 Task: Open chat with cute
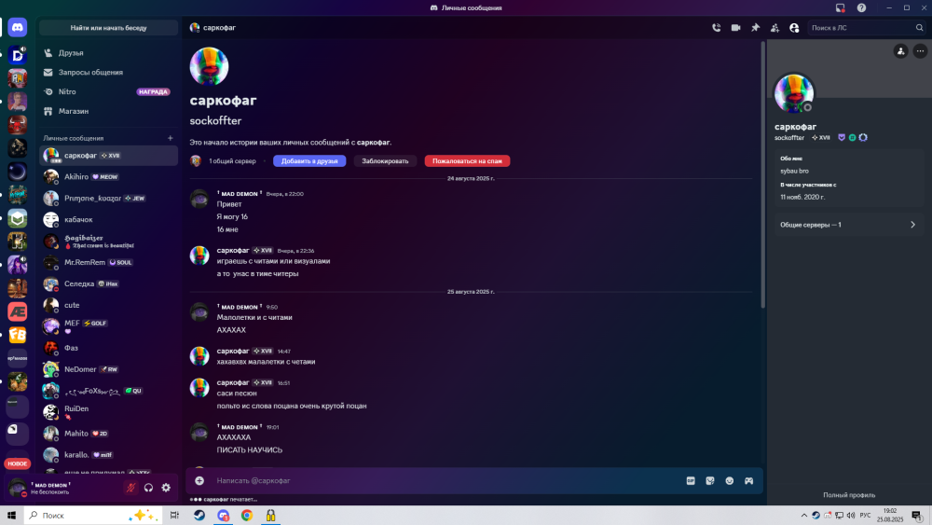click(108, 305)
